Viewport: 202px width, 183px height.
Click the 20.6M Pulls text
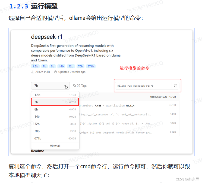point(43,72)
